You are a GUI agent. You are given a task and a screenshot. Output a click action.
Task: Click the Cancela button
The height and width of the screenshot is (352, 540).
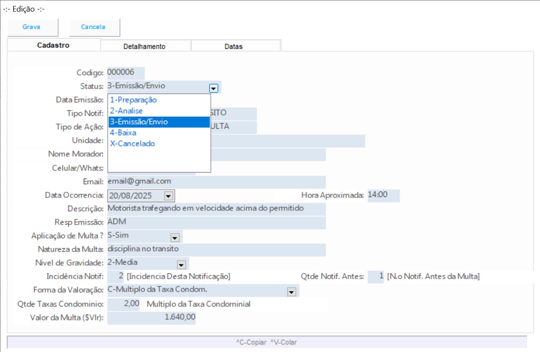(93, 27)
